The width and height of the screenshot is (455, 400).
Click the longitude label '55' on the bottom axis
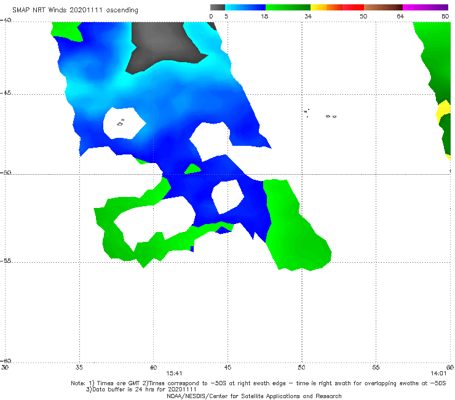tap(376, 367)
